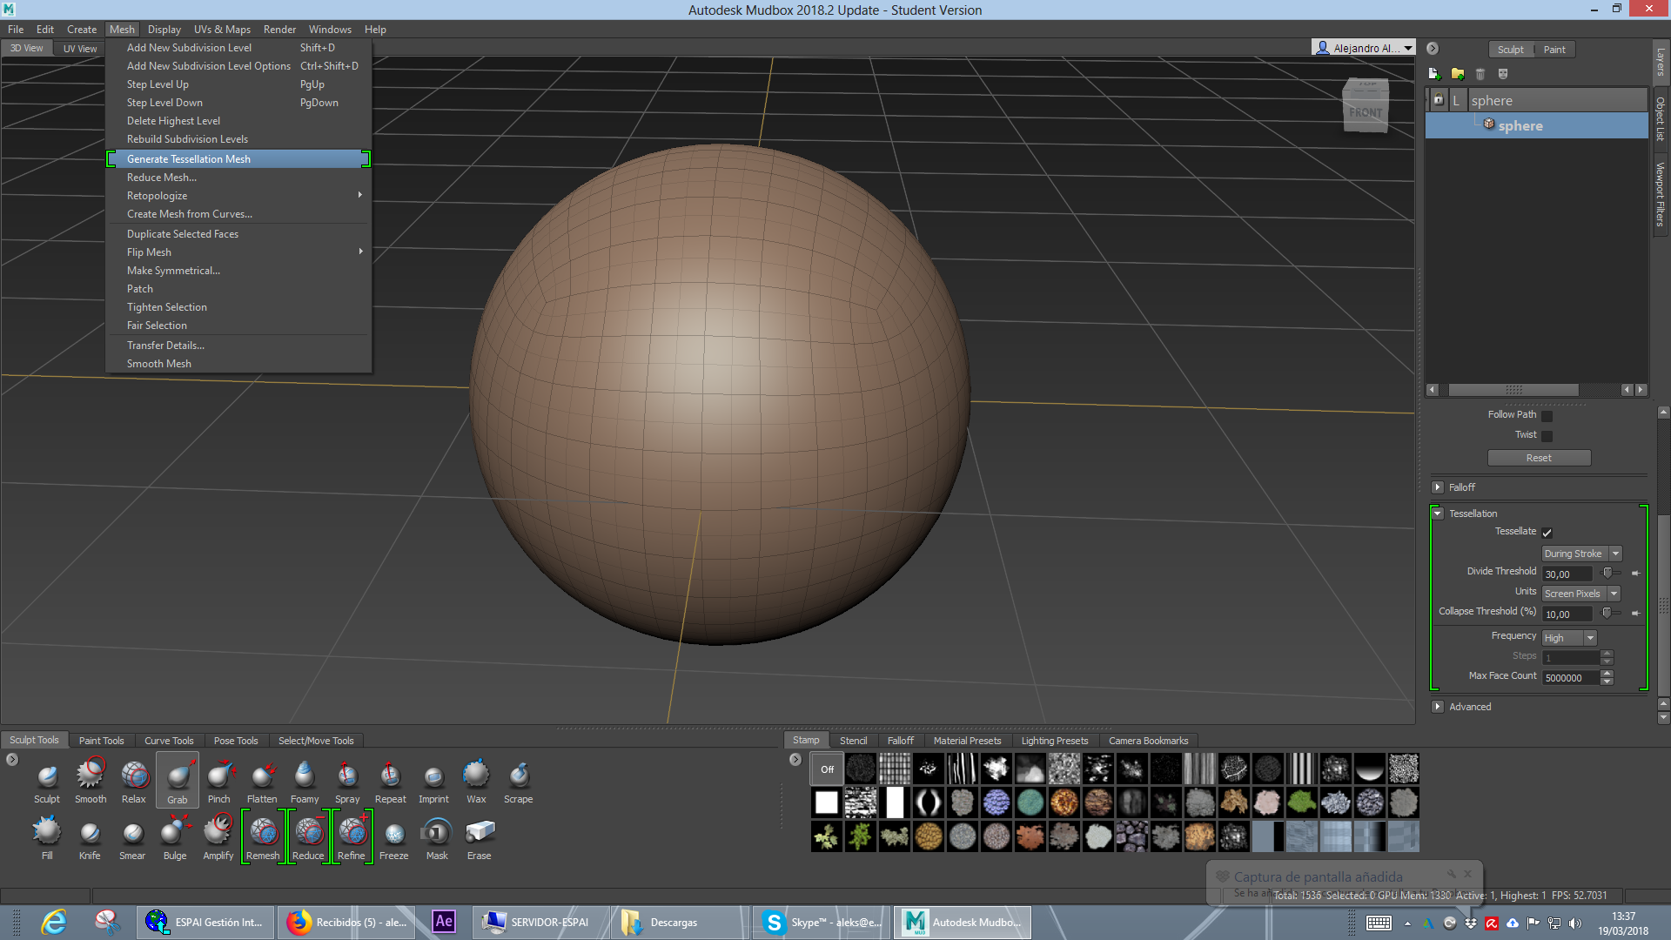
Task: Uncheck the Tessellate checkbox
Action: 1547,533
